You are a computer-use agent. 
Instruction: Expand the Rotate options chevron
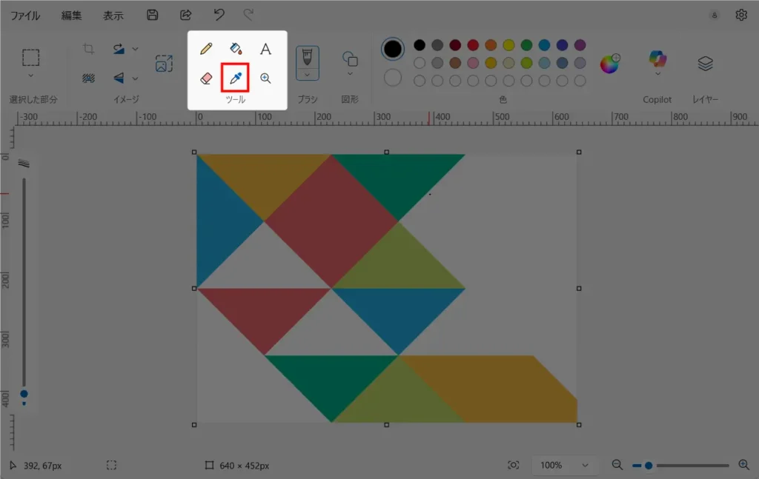coord(135,49)
